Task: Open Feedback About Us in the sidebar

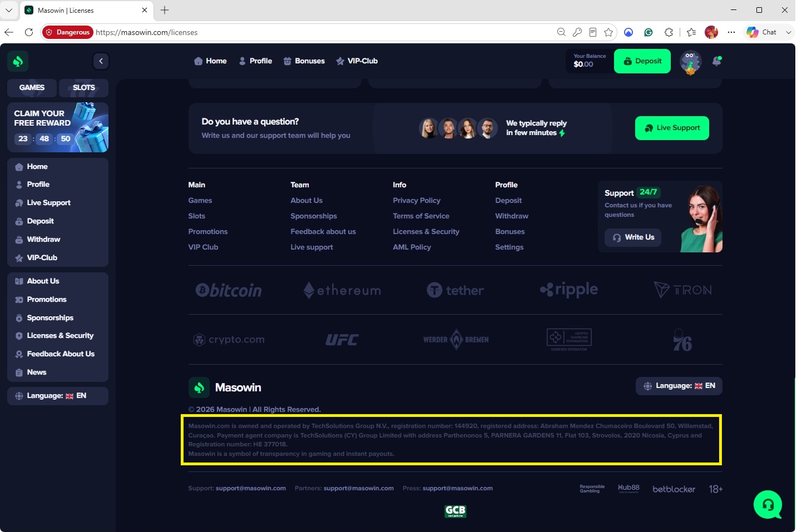Action: 58,354
